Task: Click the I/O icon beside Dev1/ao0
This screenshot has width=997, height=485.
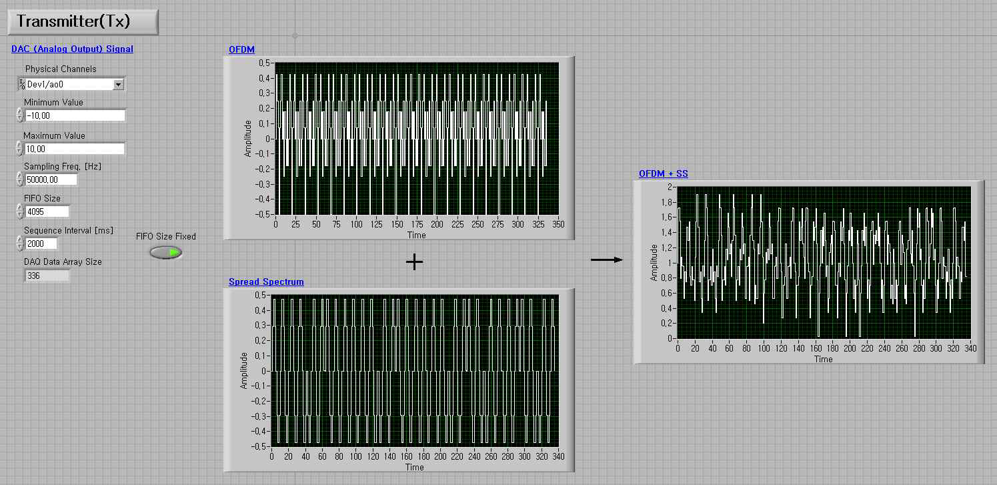Action: pyautogui.click(x=21, y=85)
